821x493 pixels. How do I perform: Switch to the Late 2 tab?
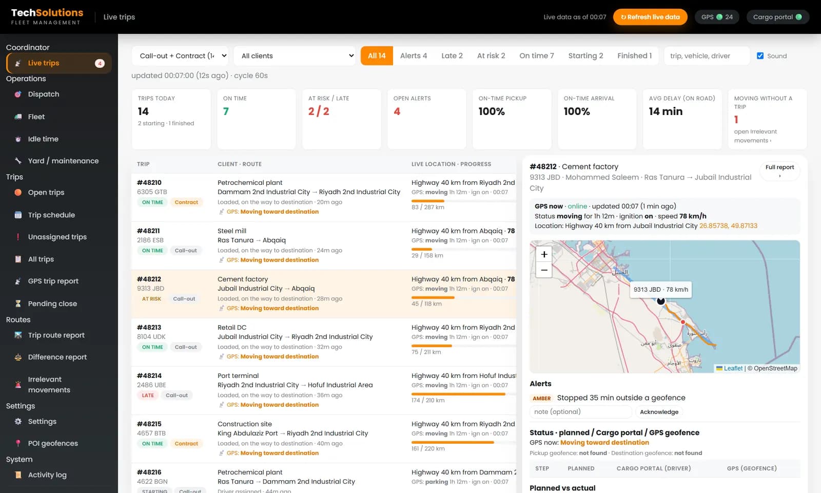(x=452, y=56)
